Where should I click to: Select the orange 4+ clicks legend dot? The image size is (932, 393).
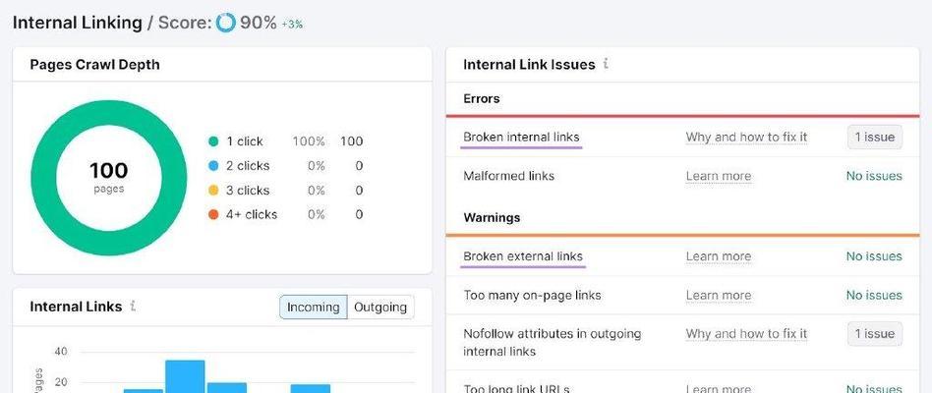pos(213,214)
